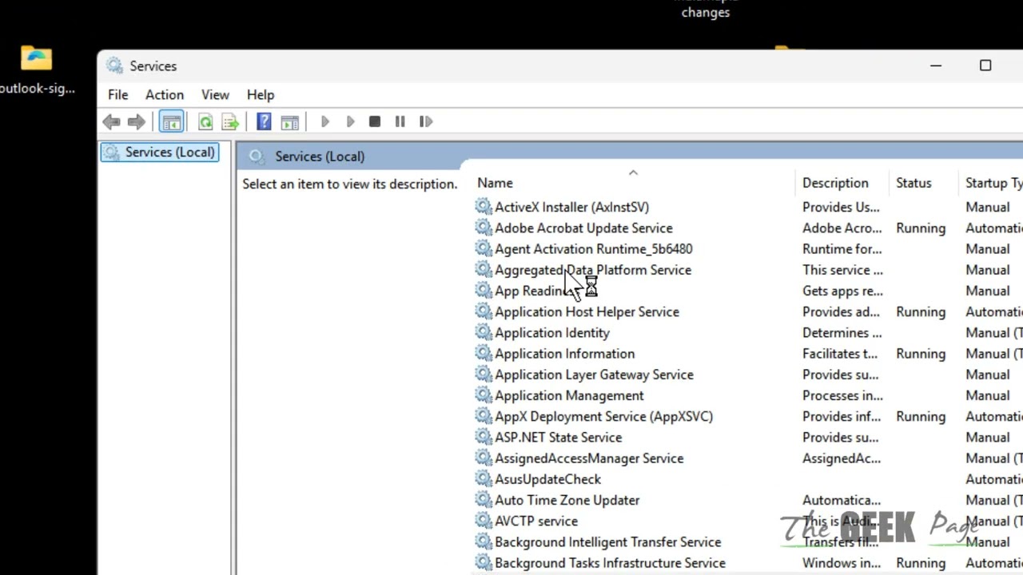The height and width of the screenshot is (575, 1023).
Task: Select Services (Local) tree node
Action: click(160, 152)
